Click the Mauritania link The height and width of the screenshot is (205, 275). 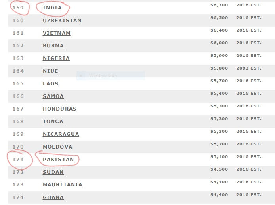63,185
